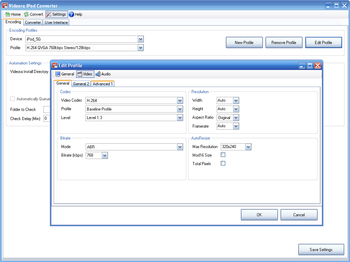Expand the Video Codec dropdown
Viewport: 350px width, 262px height.
click(180, 101)
